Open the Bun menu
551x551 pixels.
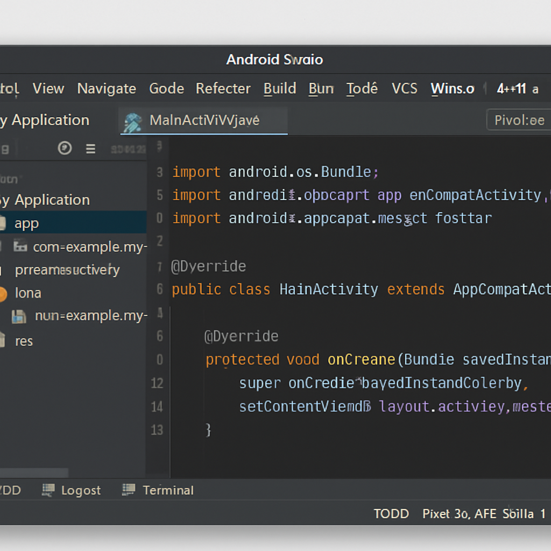tap(321, 89)
